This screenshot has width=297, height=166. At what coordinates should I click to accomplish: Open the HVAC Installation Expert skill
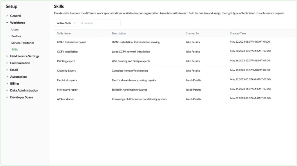pos(72,42)
